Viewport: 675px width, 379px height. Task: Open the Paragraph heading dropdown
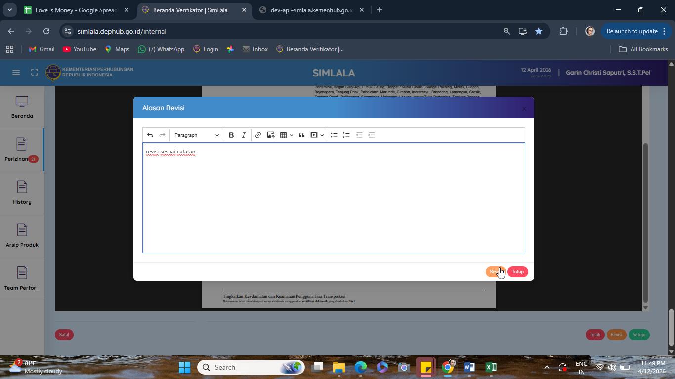(196, 135)
